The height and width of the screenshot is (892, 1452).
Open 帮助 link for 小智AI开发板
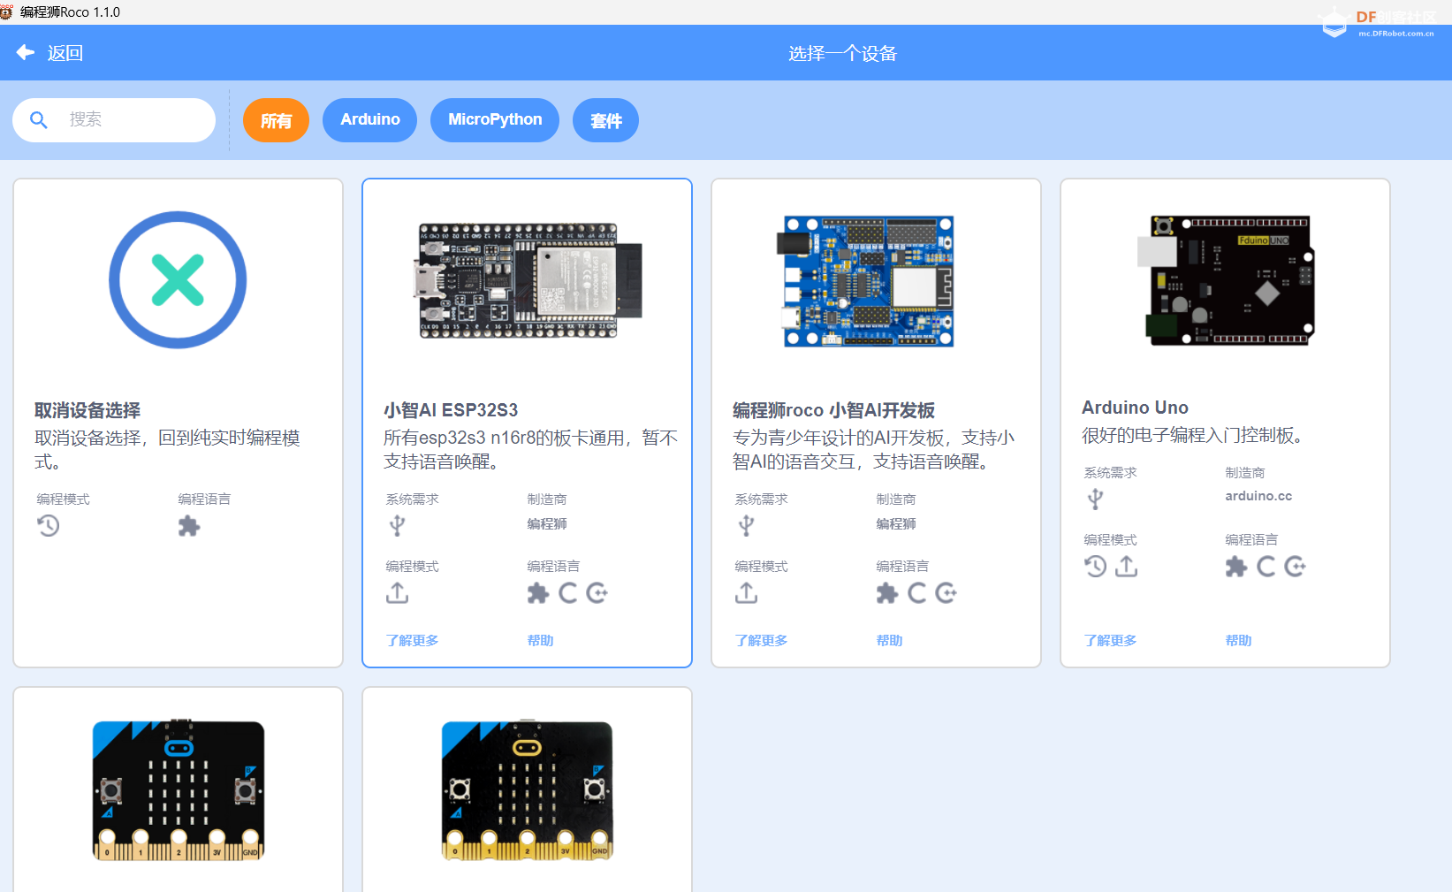(x=890, y=640)
